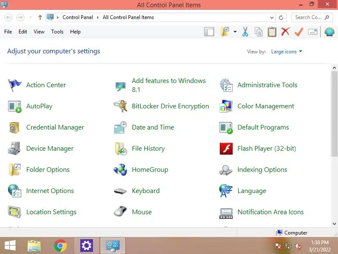Click the Paste clipboard toolbar icon
This screenshot has width=338, height=254.
pyautogui.click(x=272, y=32)
